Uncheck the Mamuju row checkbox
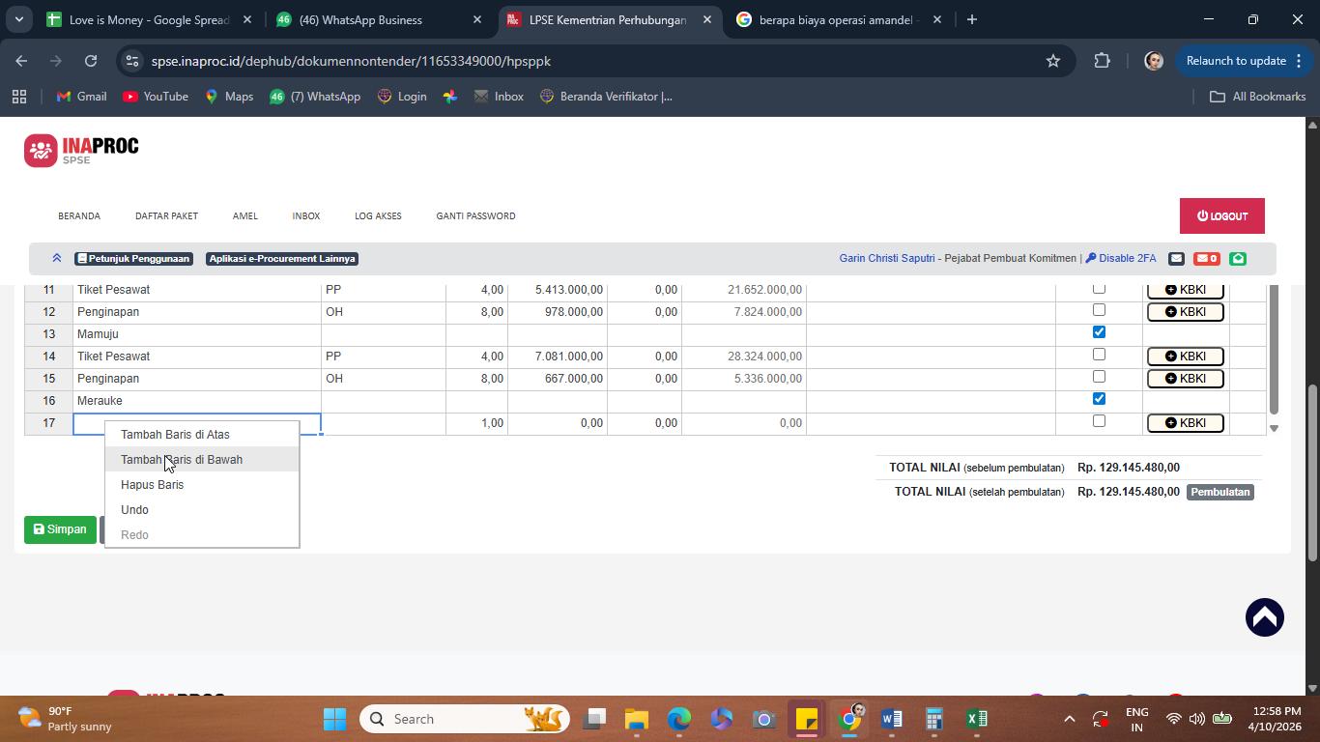The height and width of the screenshot is (742, 1320). (x=1099, y=332)
